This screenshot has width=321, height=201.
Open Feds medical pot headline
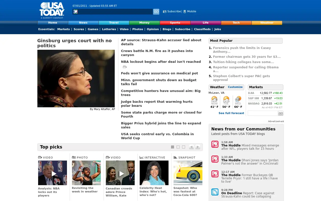click(159, 73)
